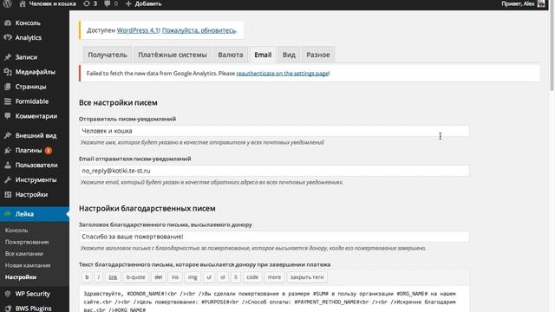Open Все кампании submenu item
555x312 pixels.
pos(24,254)
